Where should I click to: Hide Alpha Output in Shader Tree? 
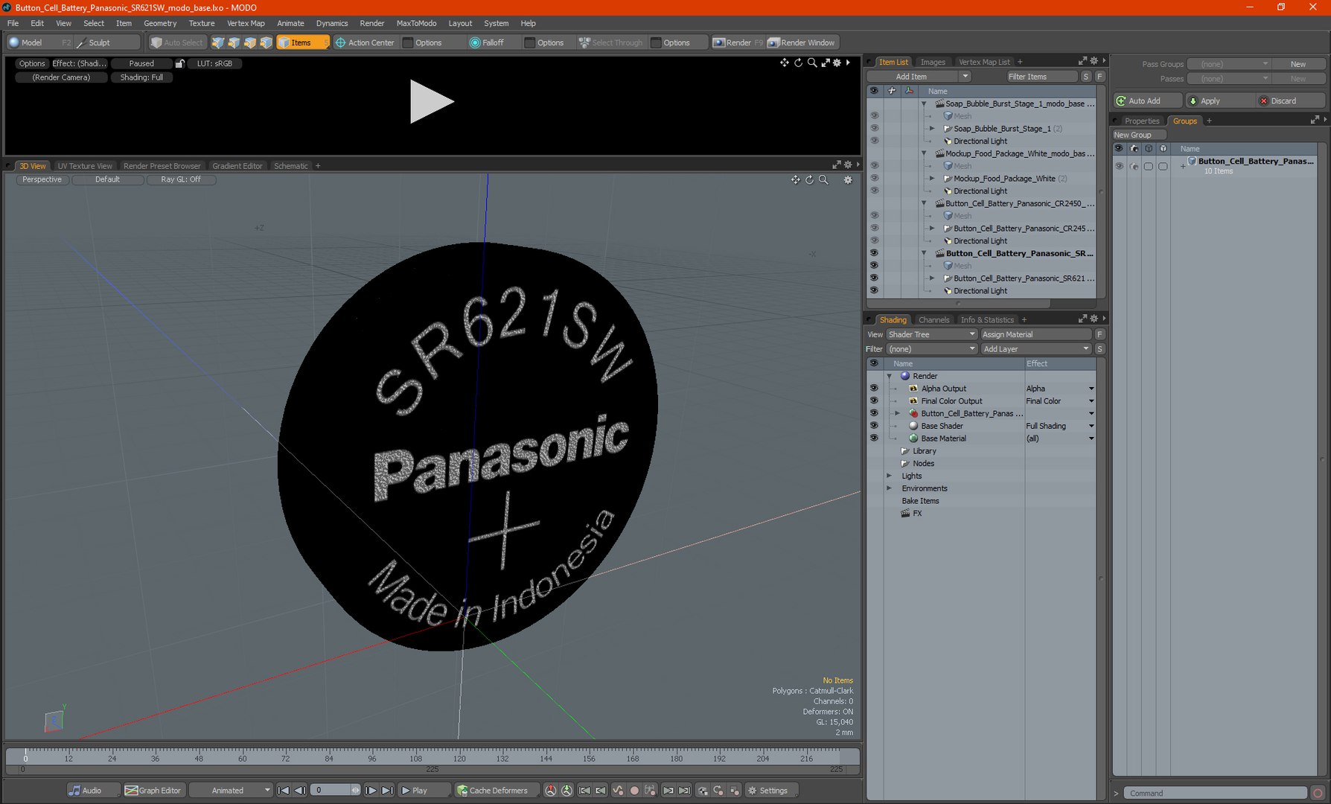[x=874, y=388]
